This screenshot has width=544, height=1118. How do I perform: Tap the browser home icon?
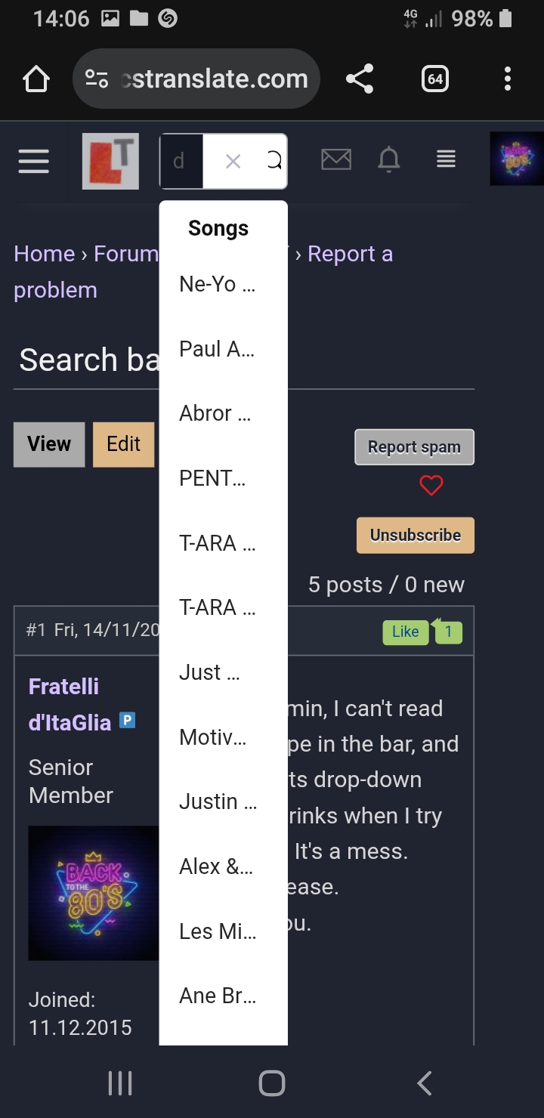pyautogui.click(x=36, y=79)
